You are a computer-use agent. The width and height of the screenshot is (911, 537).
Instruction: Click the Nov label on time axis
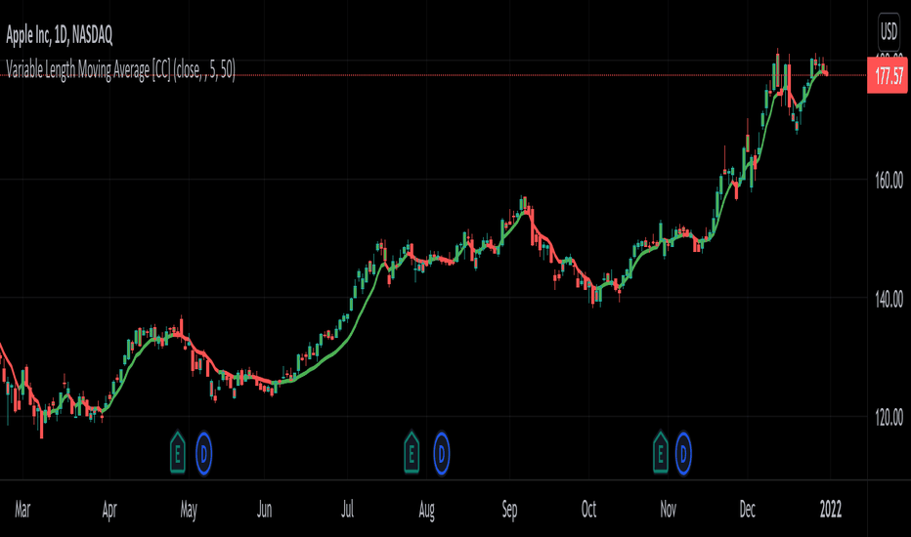point(669,510)
